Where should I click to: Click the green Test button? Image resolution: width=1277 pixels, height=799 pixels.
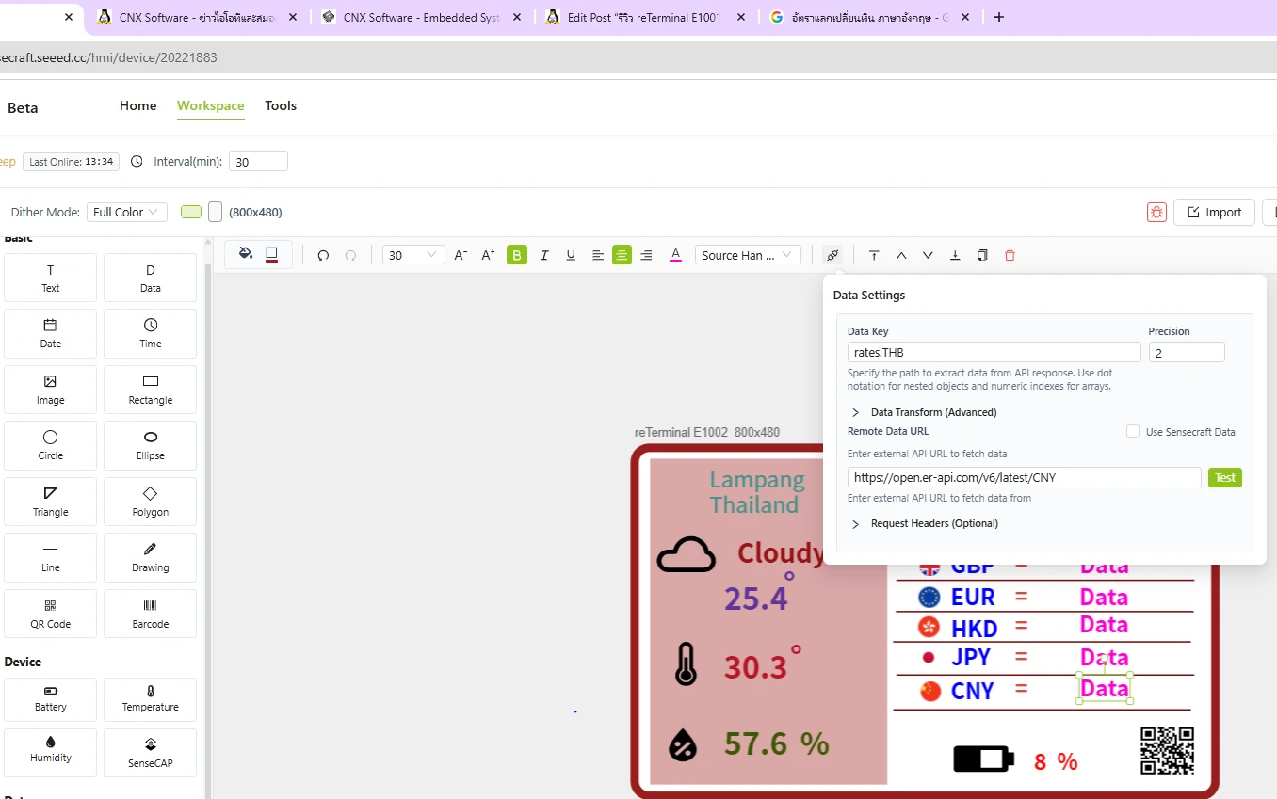(x=1224, y=478)
